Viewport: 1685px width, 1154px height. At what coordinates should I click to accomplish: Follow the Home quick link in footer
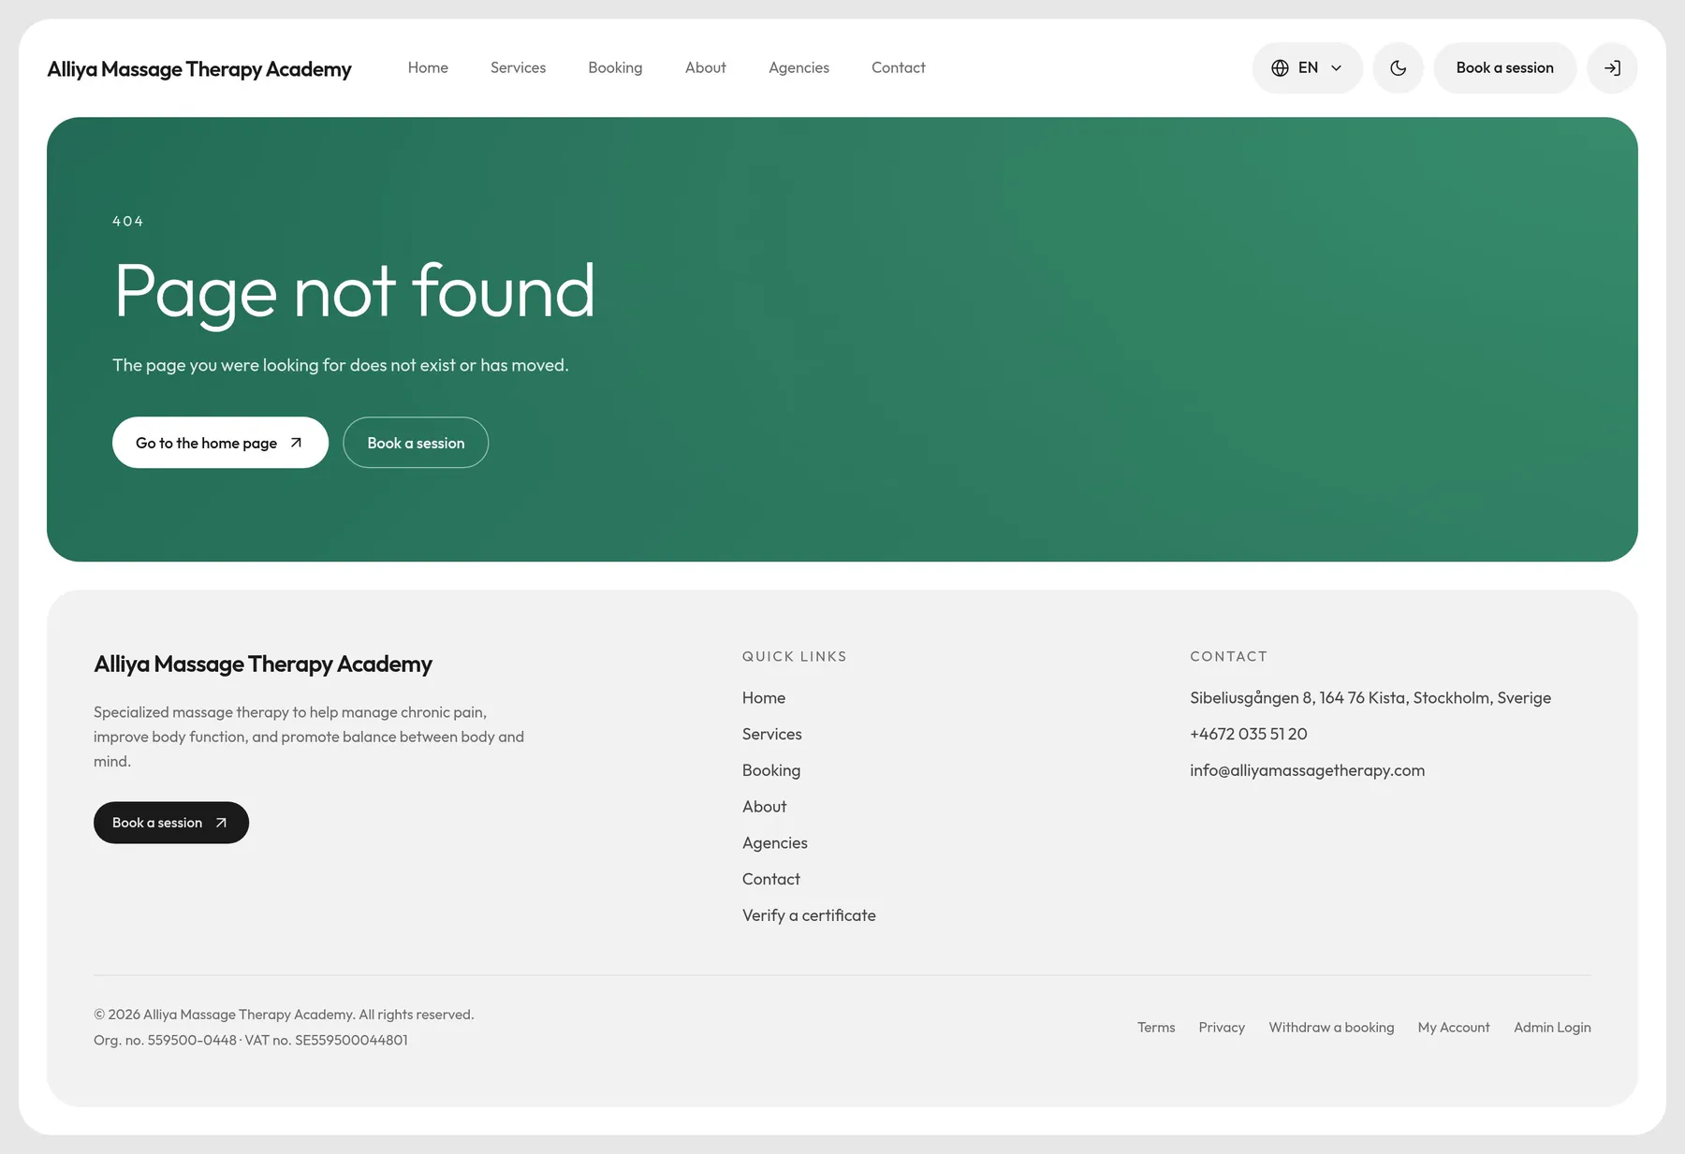(764, 697)
